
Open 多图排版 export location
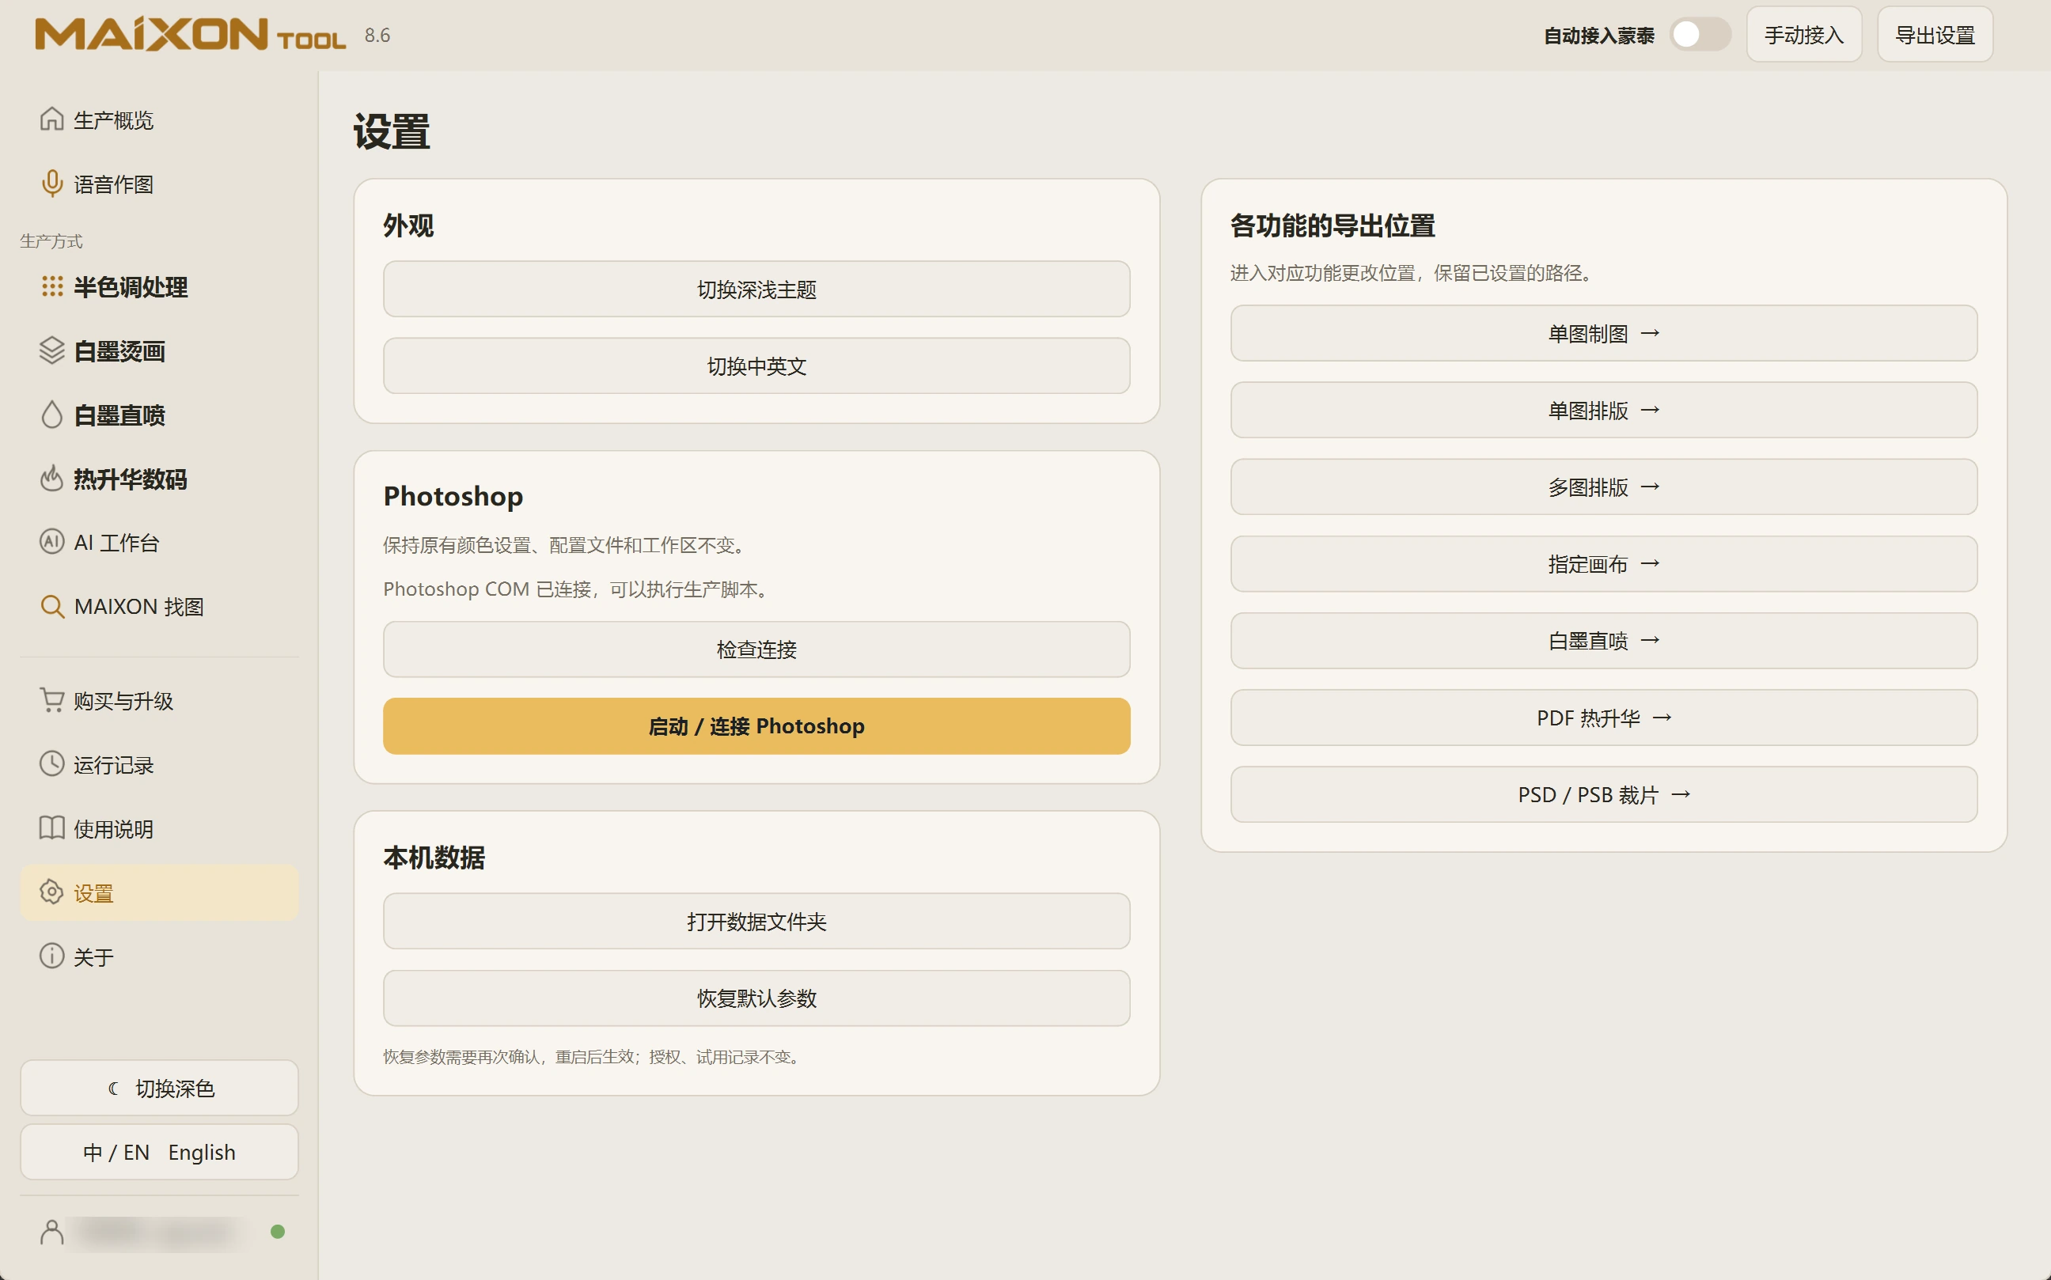(x=1604, y=487)
